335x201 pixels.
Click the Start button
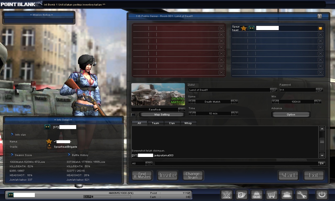point(288,175)
